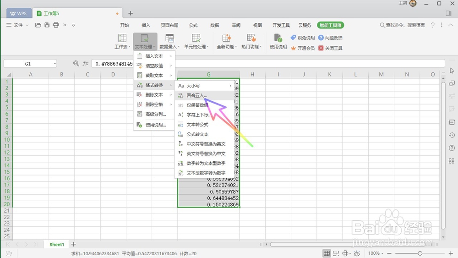
Task: Click the horizontal scrollbar
Action: tap(348, 244)
